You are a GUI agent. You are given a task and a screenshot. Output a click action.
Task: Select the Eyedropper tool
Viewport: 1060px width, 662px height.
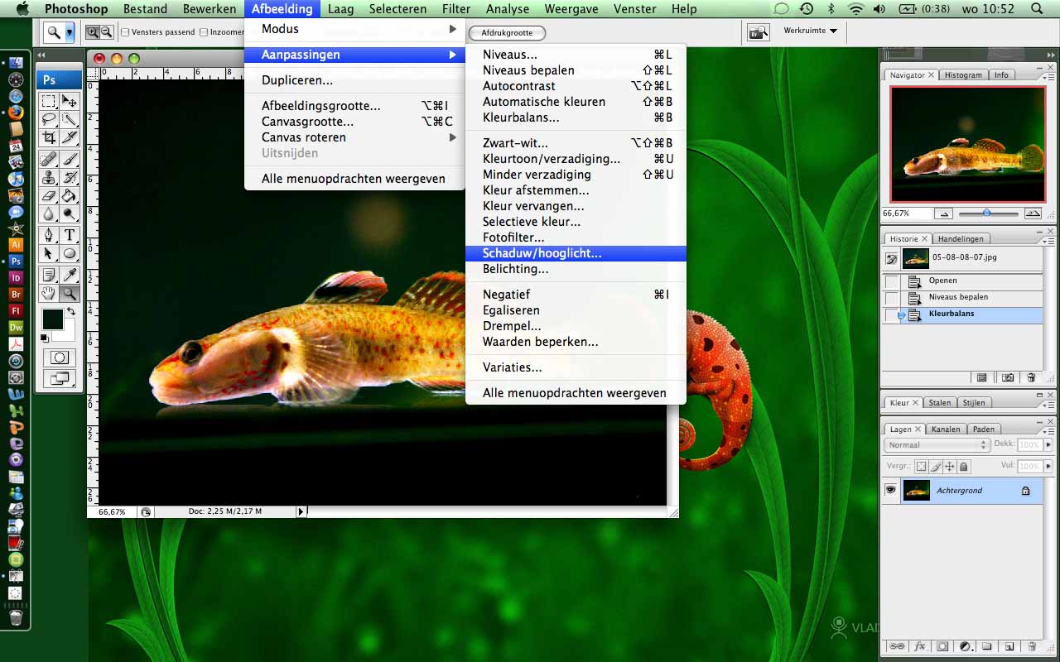(x=70, y=275)
